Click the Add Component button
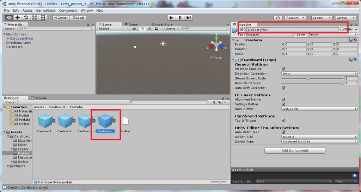 [295, 151]
